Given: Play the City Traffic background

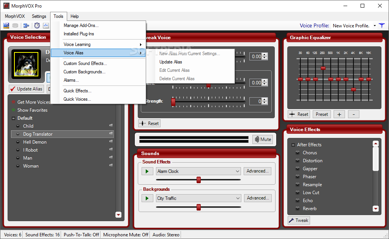Looking at the screenshot, I should pos(147,198).
